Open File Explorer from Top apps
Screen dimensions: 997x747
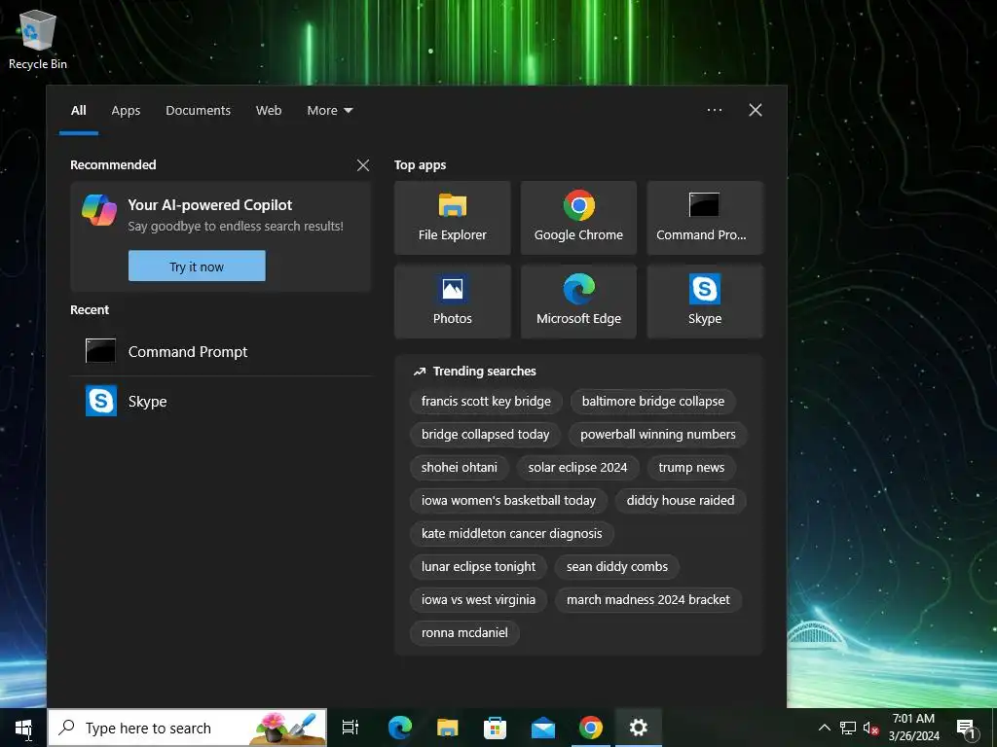[452, 218]
